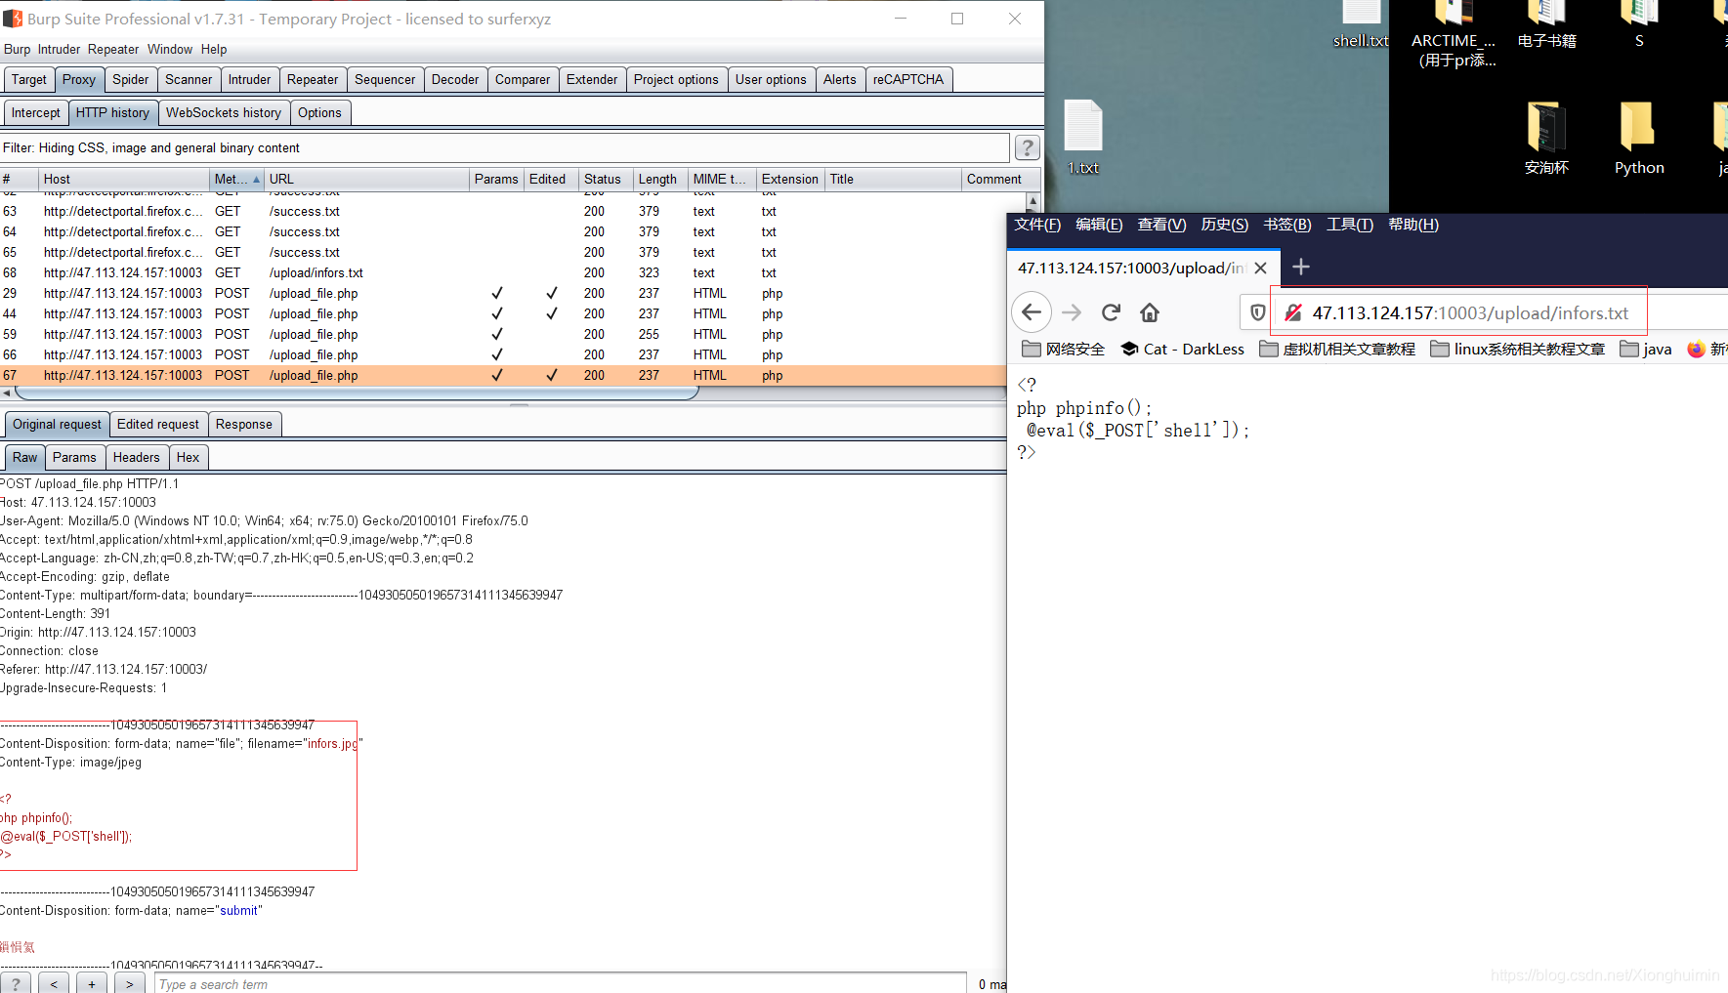This screenshot has height=993, width=1728.
Task: Click the insecure connection lock icon
Action: (x=1292, y=312)
